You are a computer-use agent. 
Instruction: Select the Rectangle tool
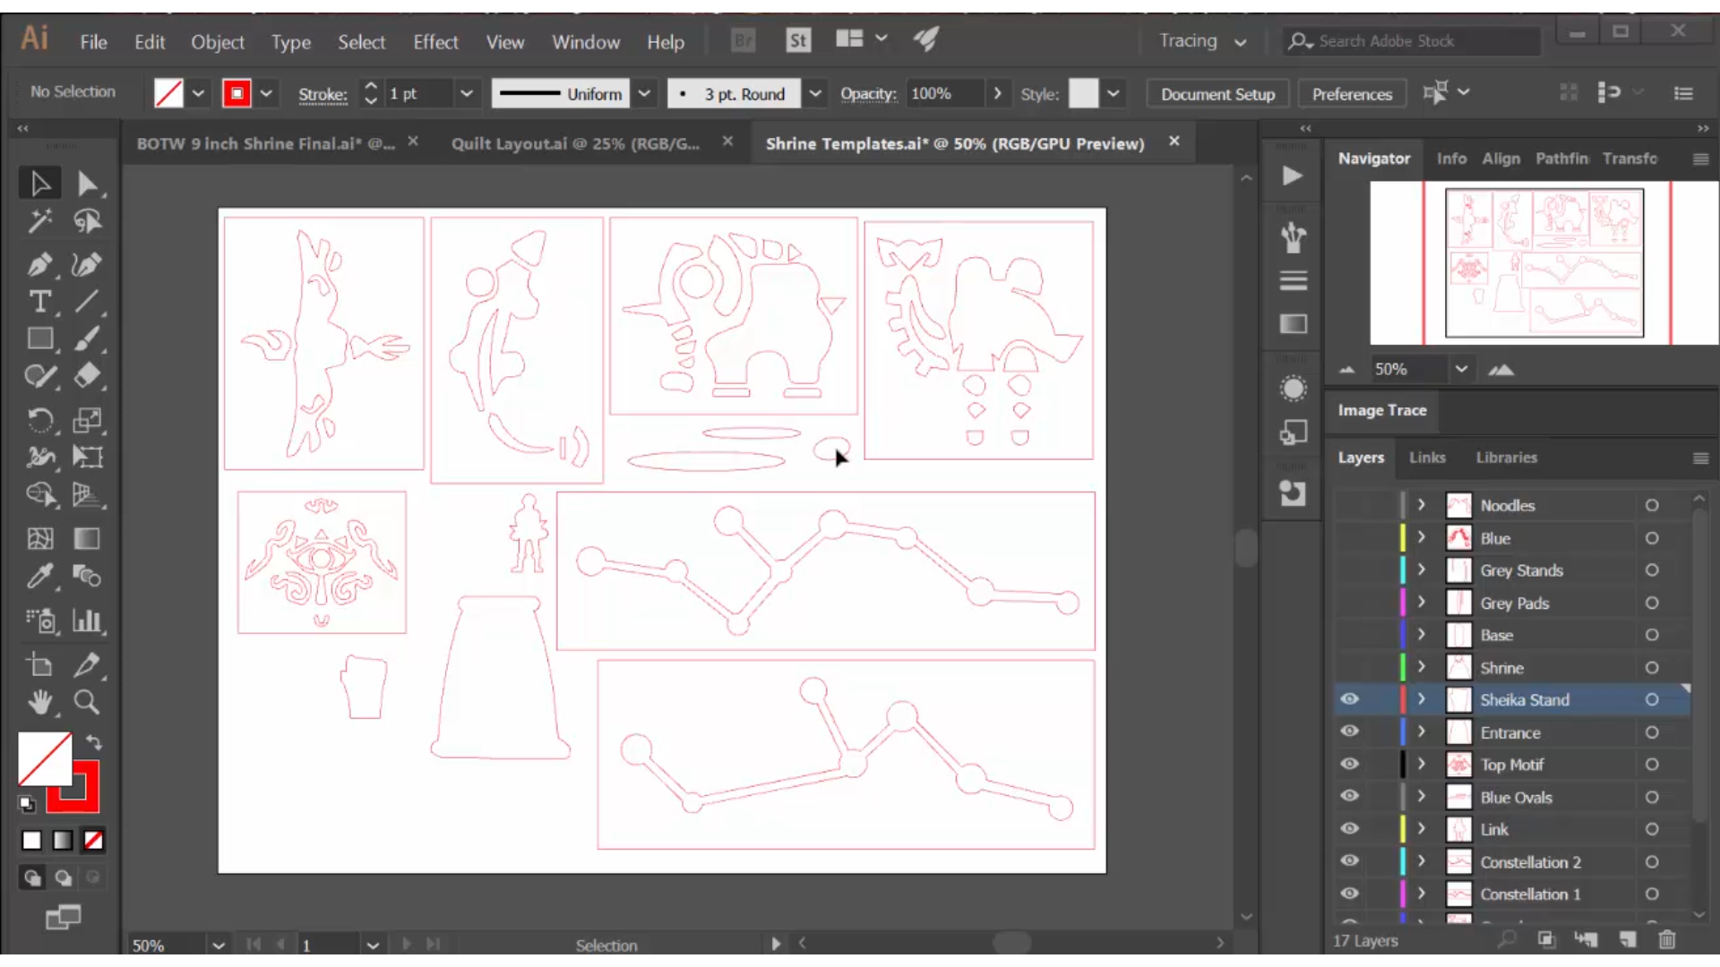tap(39, 338)
